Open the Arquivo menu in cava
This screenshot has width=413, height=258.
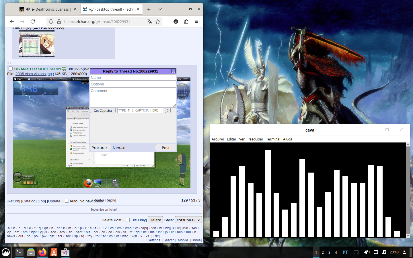[x=218, y=139]
